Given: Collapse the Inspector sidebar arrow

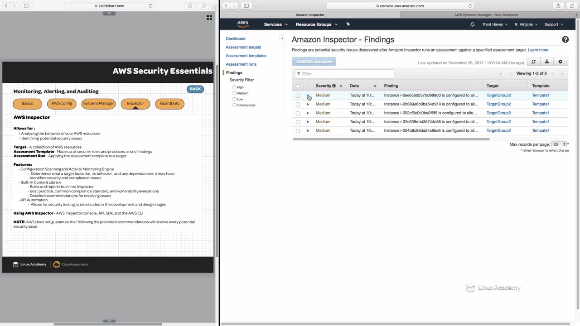Looking at the screenshot, I should tap(282, 38).
